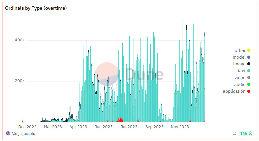The width and height of the screenshot is (259, 141).
Task: Click the Sep 2023 x-axis label
Action: coord(154,127)
